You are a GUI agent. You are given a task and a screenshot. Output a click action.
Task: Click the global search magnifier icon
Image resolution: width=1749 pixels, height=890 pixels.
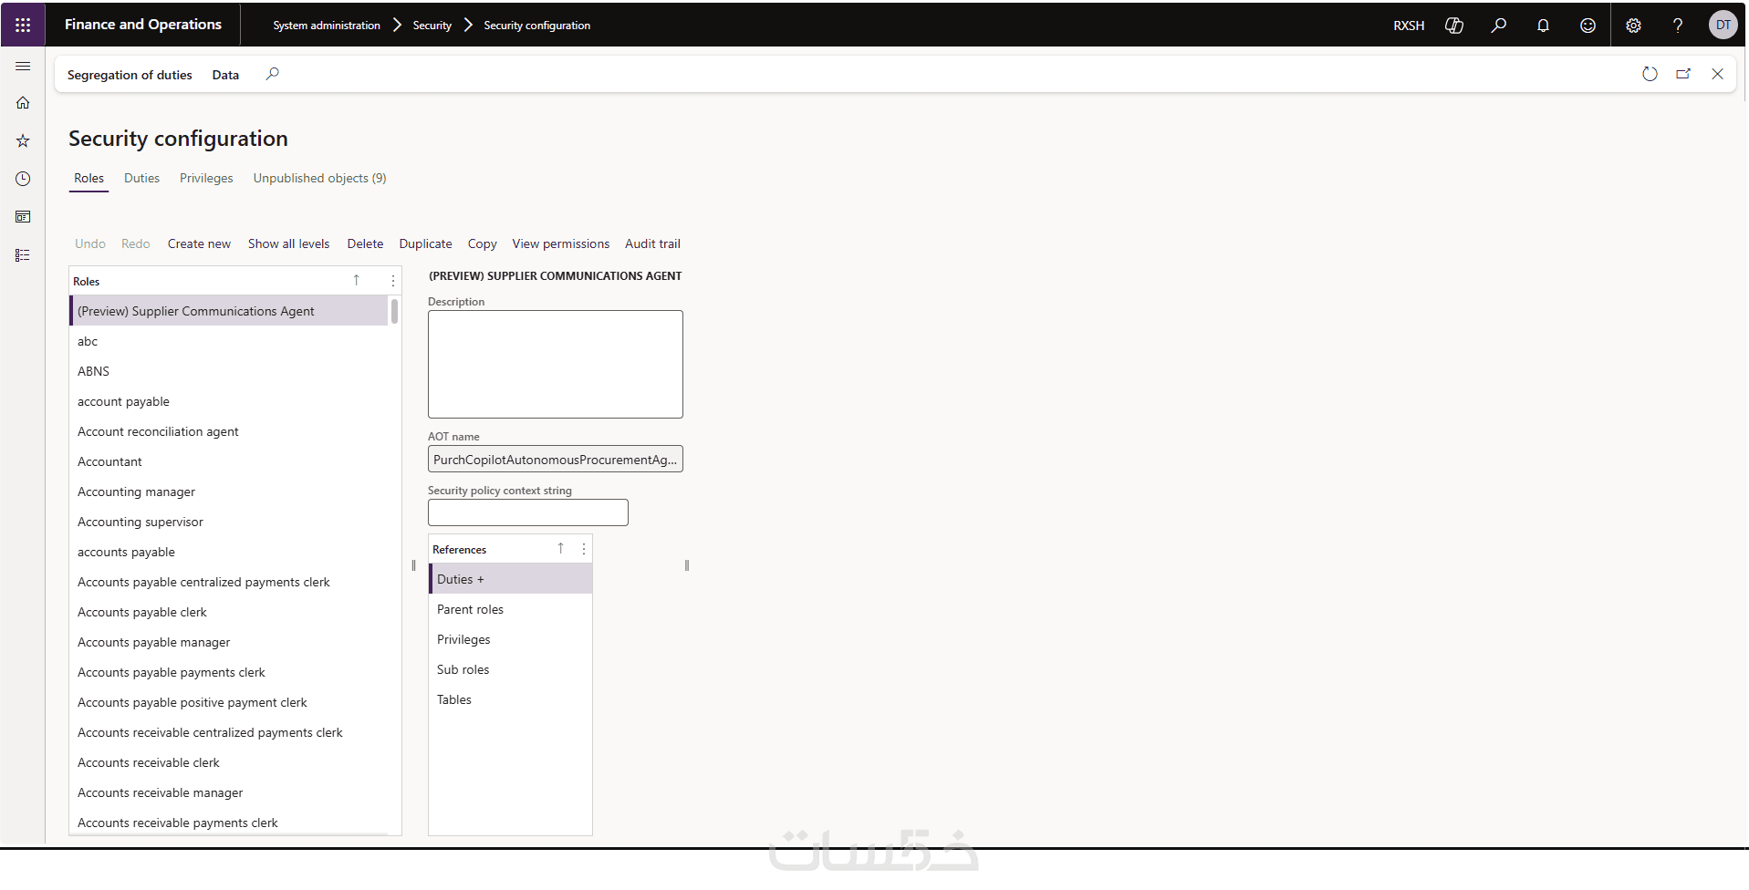1498,26
